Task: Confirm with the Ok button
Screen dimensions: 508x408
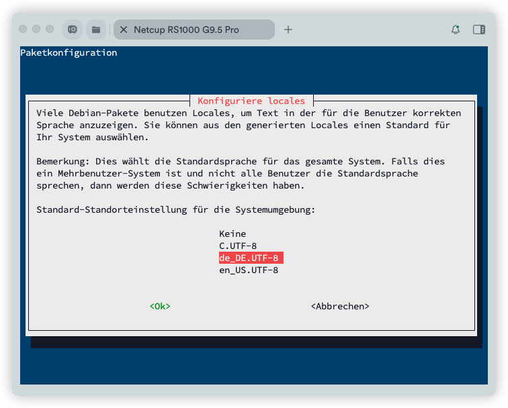Action: click(x=160, y=306)
